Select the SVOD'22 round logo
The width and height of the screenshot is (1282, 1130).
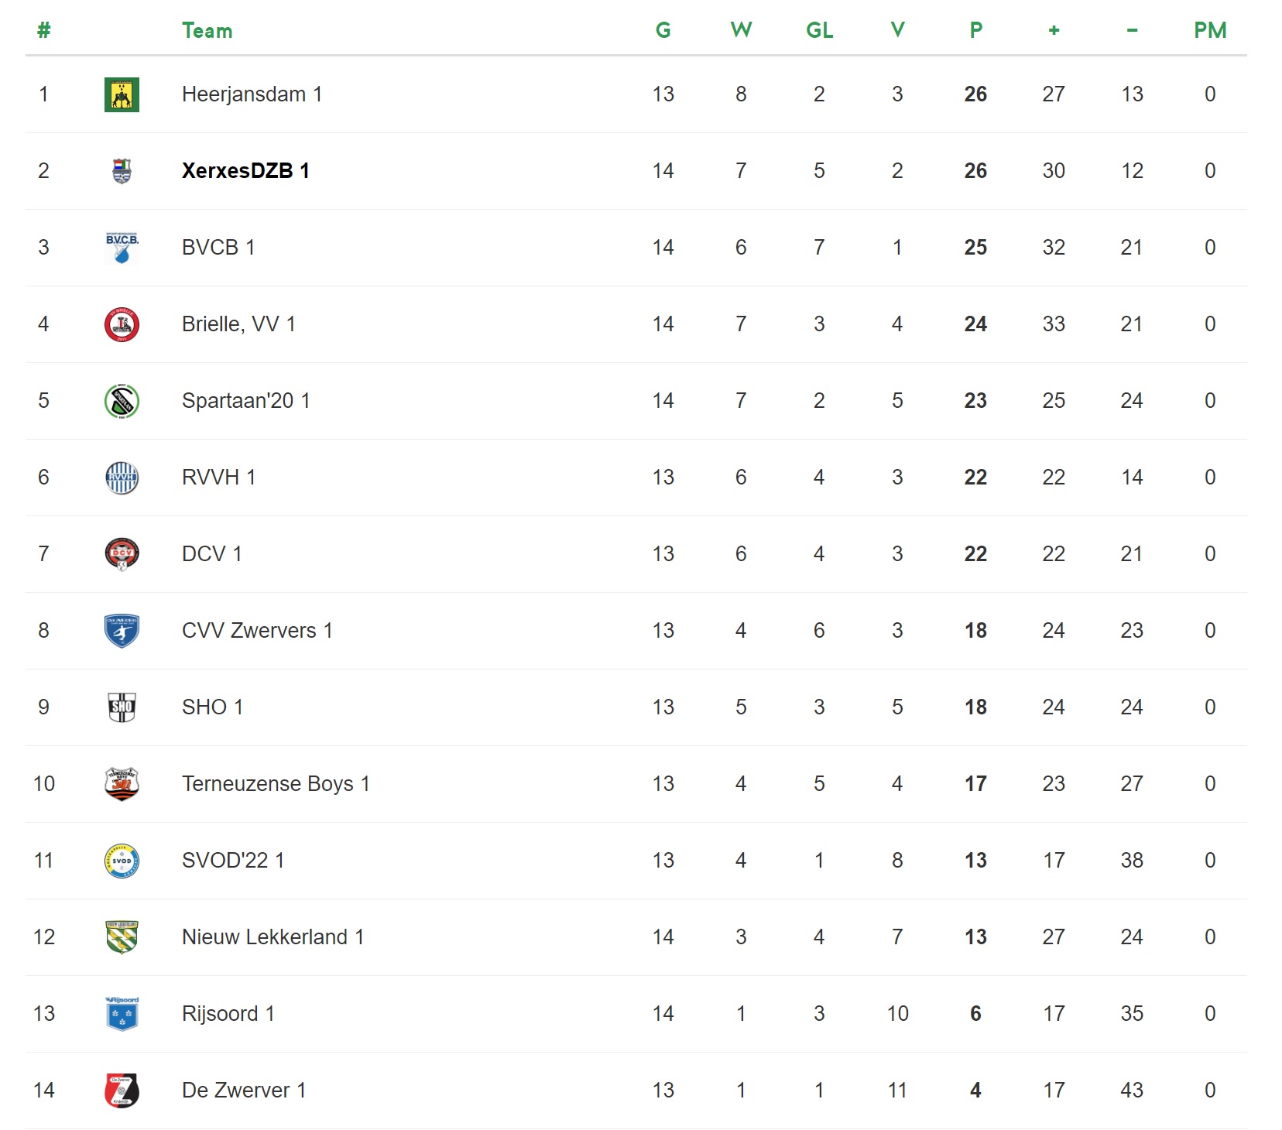122,861
